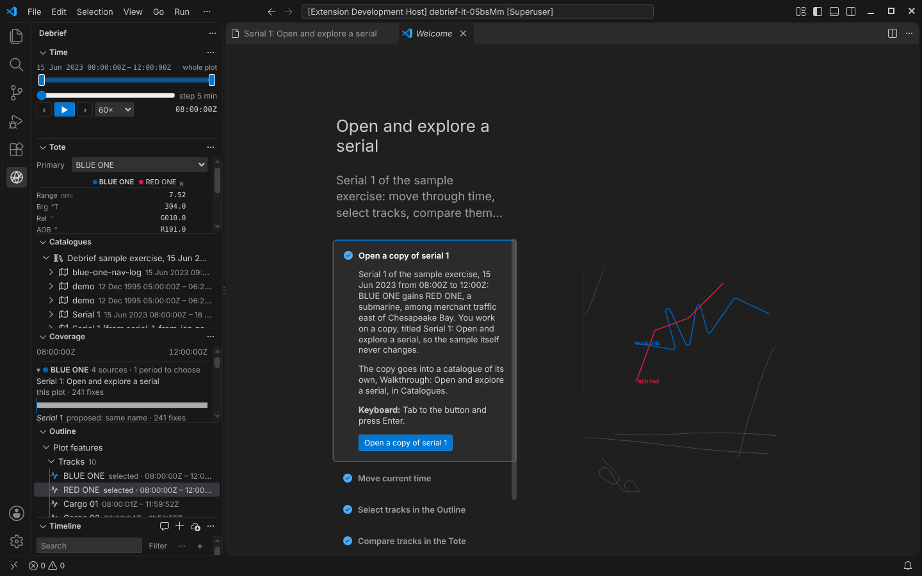Open the editor More Actions ellipsis
This screenshot has width=922, height=576.
tap(909, 33)
